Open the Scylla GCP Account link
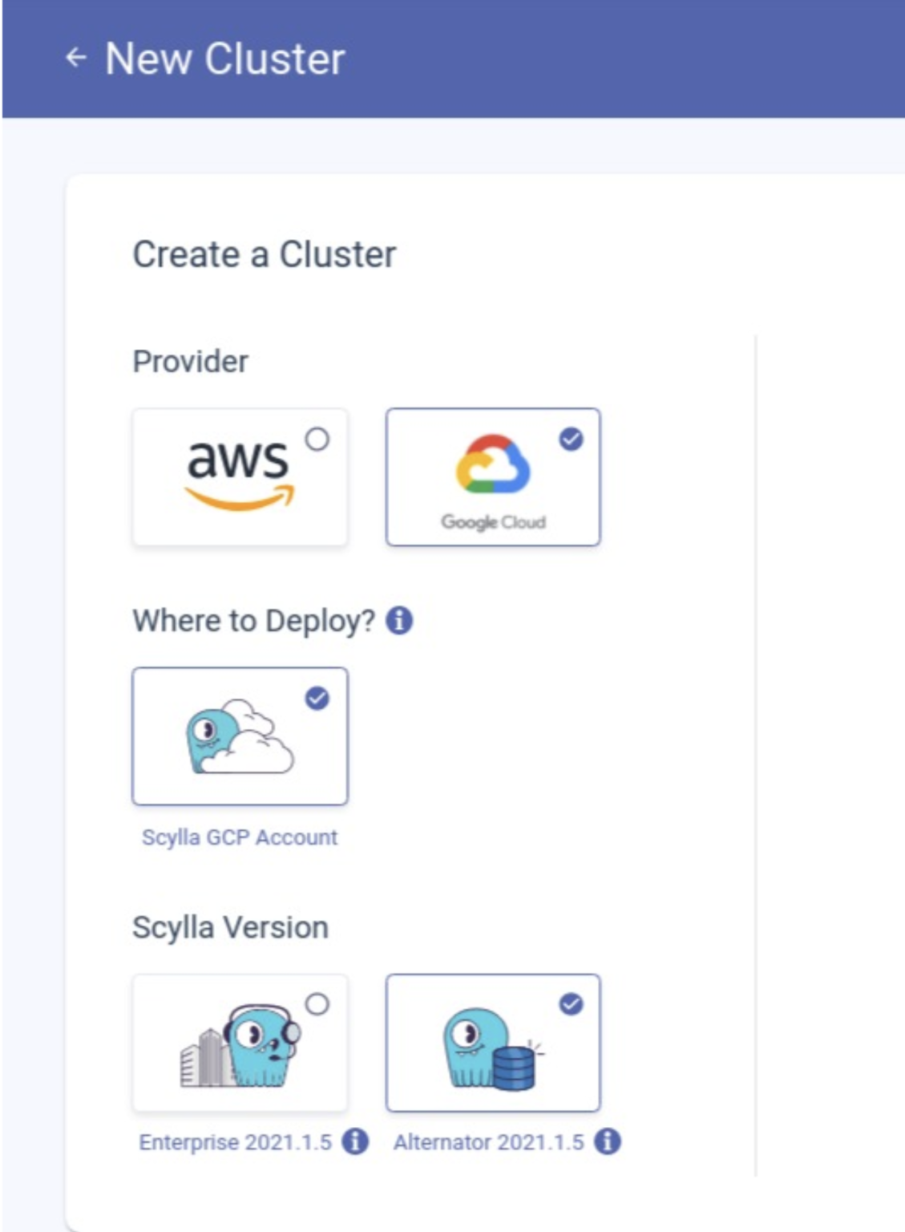This screenshot has height=1232, width=905. [x=240, y=837]
